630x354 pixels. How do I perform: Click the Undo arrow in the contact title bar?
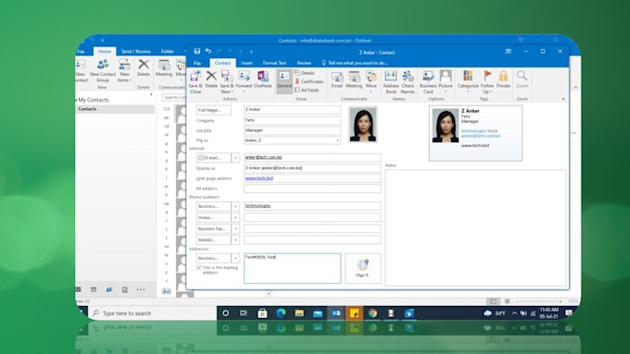[208, 52]
